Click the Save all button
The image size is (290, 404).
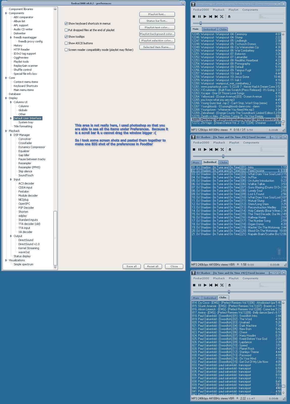click(x=132, y=266)
